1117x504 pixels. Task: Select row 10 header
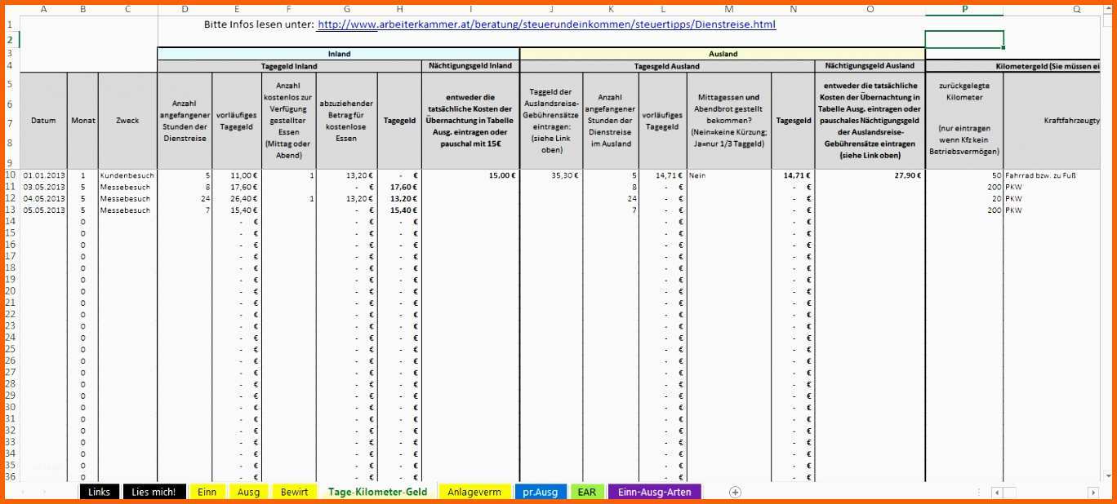10,175
